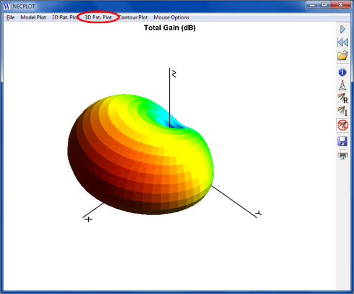Print the plot using the printer icon

pyautogui.click(x=343, y=155)
